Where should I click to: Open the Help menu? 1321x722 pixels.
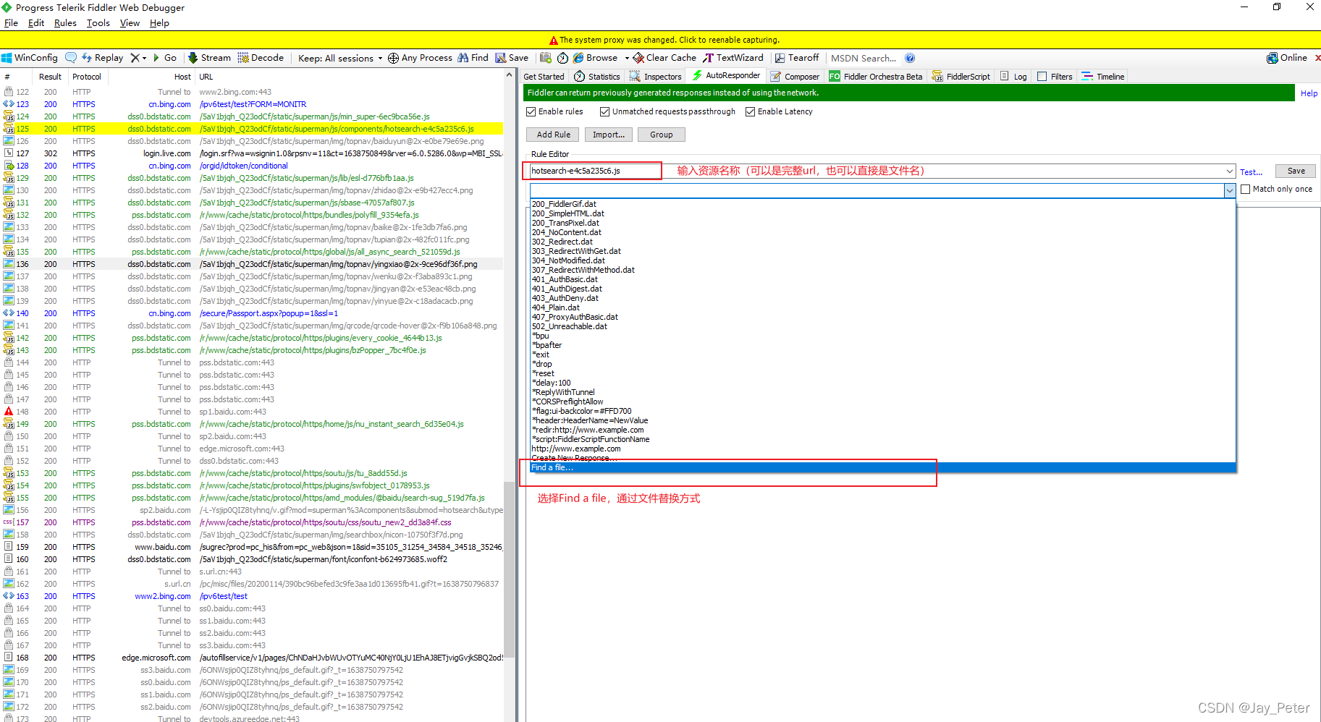click(x=159, y=23)
